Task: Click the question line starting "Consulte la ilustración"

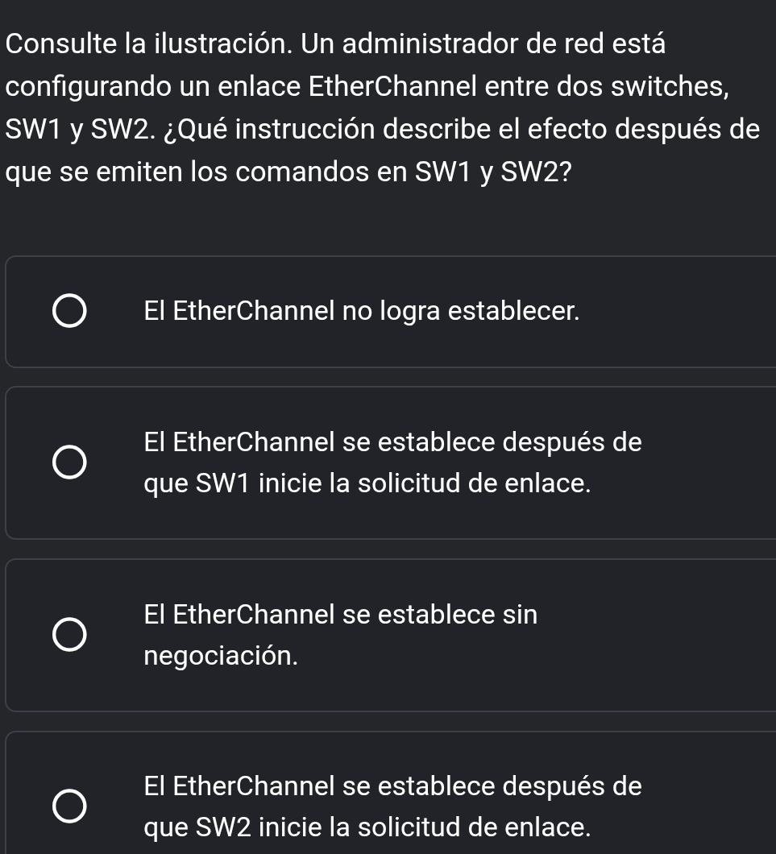Action: [335, 44]
